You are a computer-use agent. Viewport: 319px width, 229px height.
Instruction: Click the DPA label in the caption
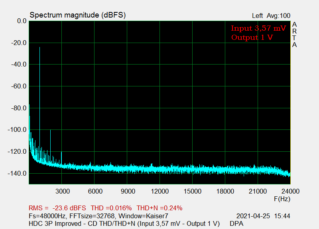236,223
